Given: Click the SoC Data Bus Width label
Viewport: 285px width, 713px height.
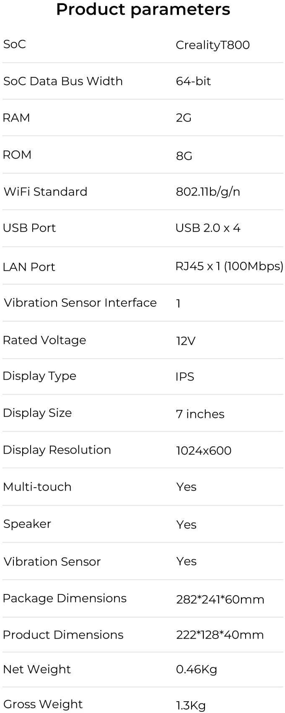Looking at the screenshot, I should tap(63, 81).
